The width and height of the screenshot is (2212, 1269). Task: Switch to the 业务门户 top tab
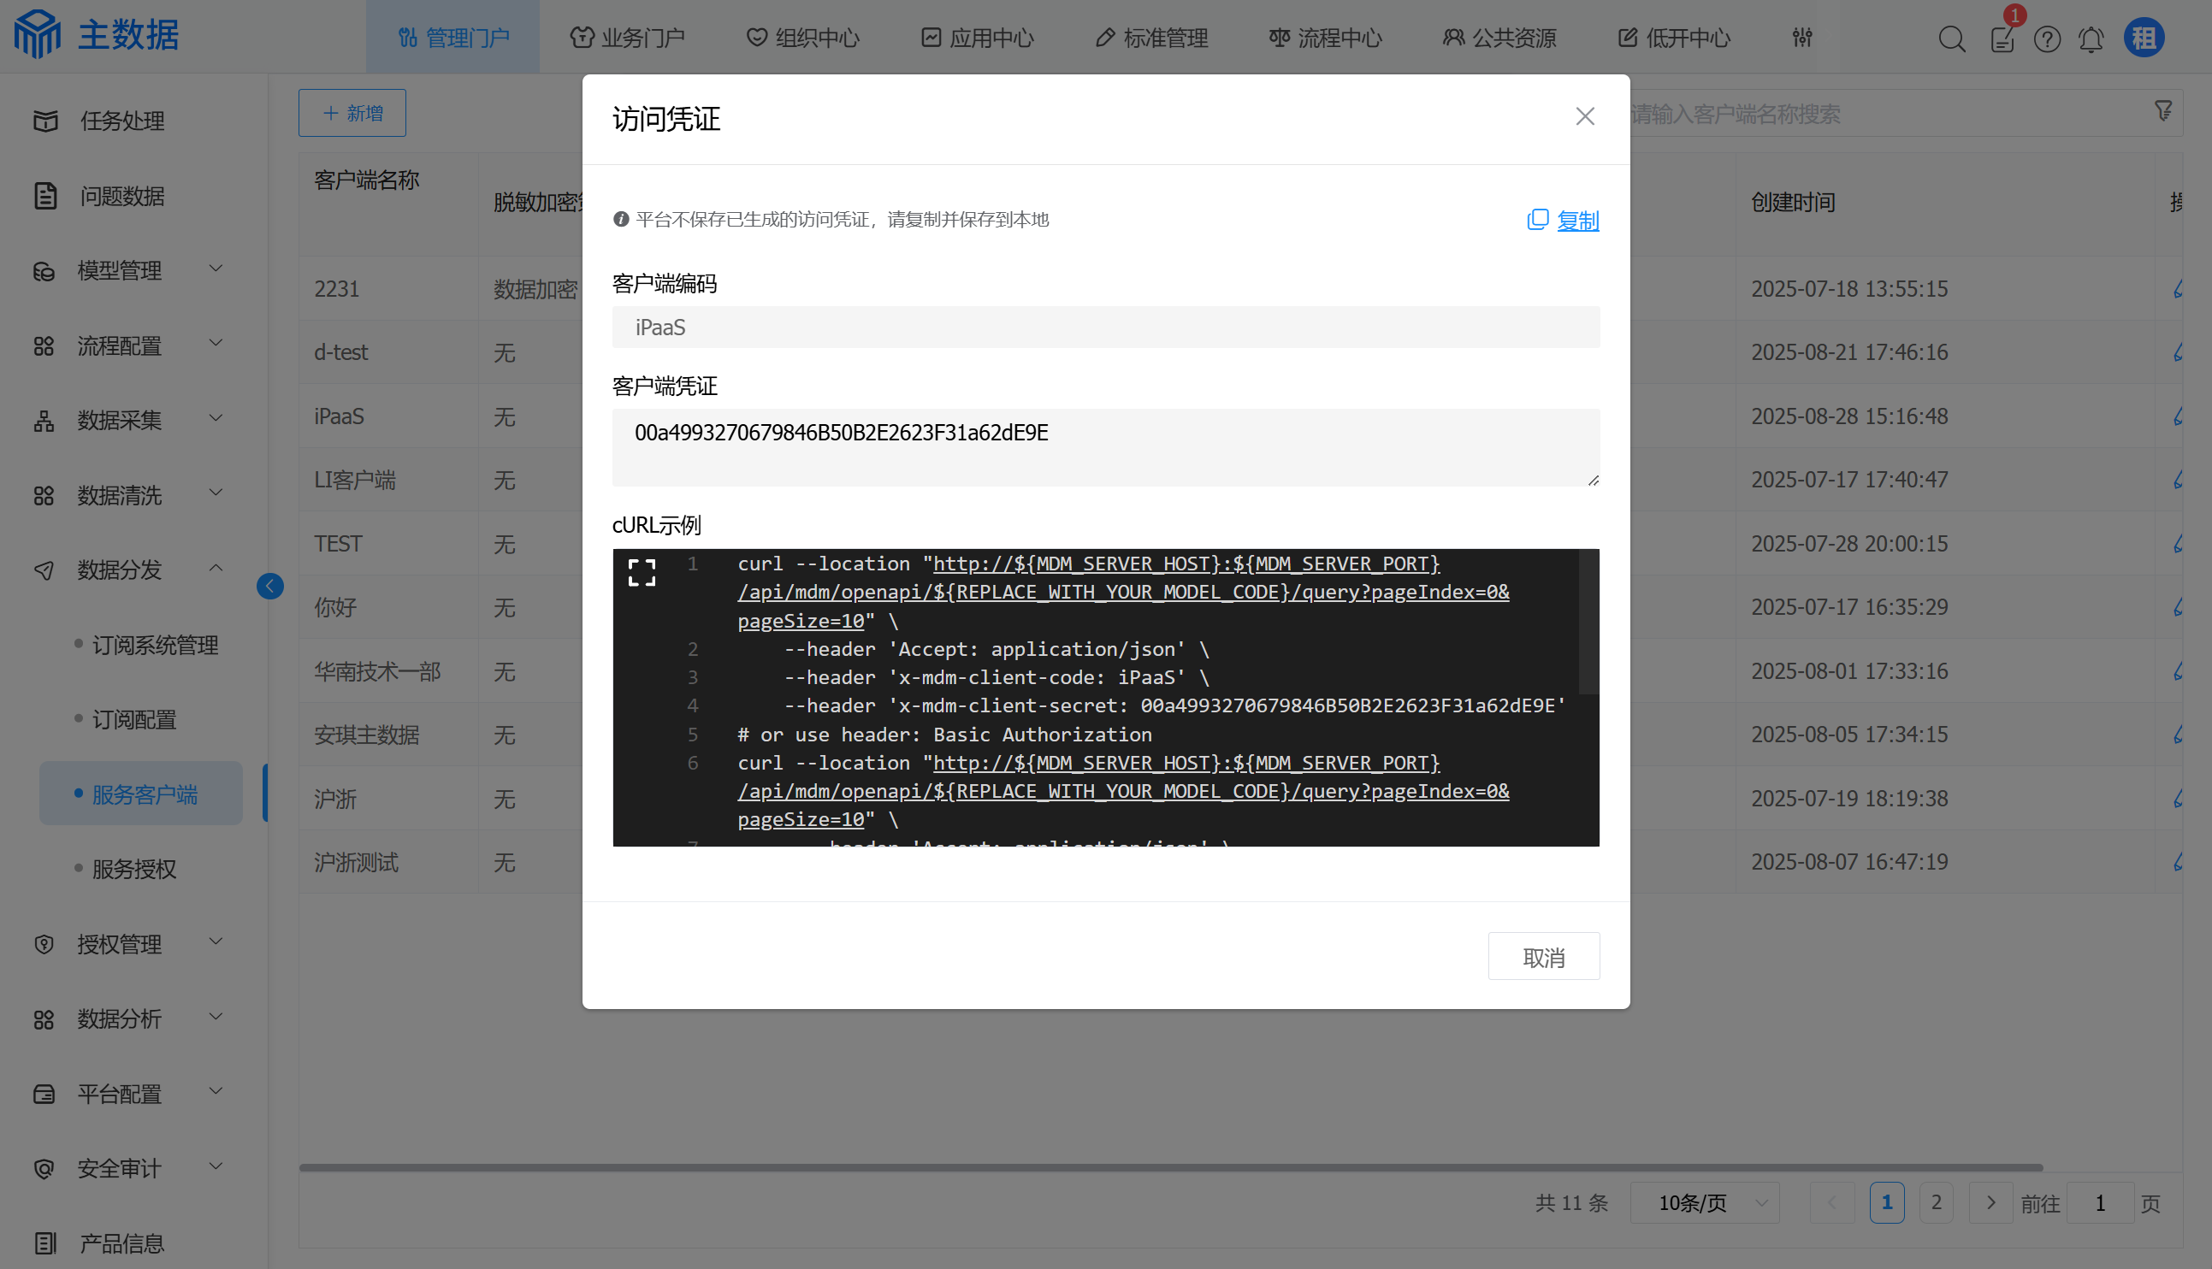click(x=627, y=38)
